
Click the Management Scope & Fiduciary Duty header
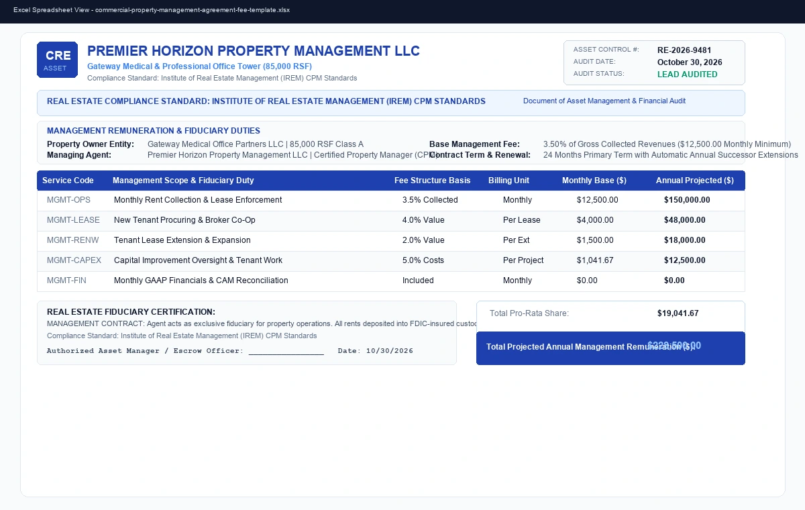[x=183, y=181]
